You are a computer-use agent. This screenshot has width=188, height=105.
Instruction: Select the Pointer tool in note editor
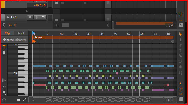click(x=180, y=34)
